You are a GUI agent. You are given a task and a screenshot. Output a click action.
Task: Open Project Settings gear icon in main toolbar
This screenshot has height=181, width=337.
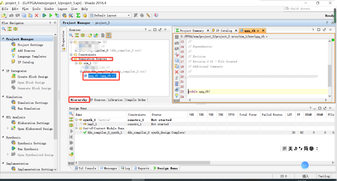click(64, 15)
